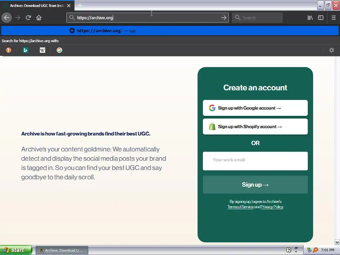
Task: Click the Your work email field
Action: (255, 161)
